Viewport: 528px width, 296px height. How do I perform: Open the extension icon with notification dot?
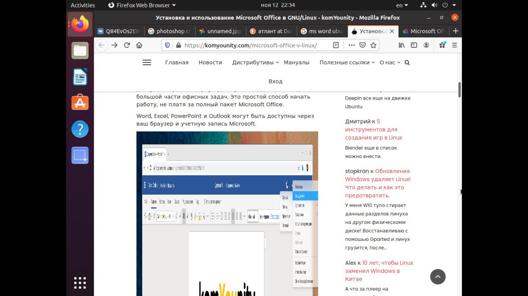[442, 45]
